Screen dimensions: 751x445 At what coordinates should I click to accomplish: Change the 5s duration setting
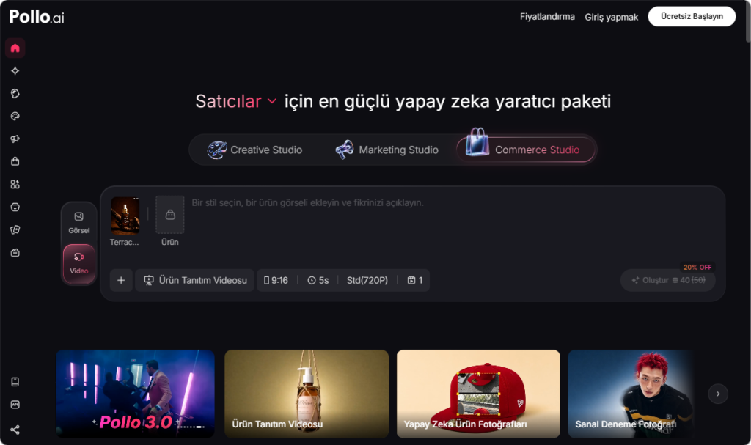point(318,280)
